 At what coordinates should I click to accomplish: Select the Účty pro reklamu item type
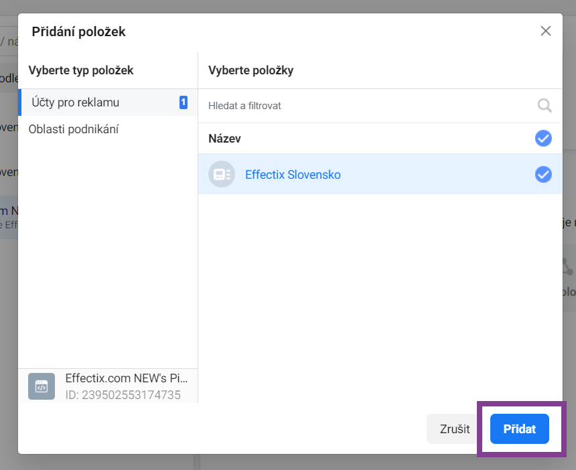108,102
